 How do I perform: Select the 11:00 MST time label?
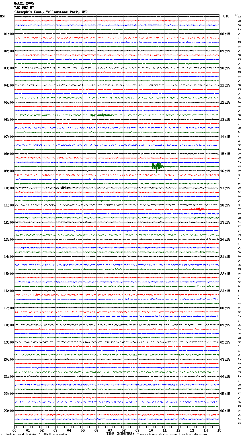[x=9, y=205]
